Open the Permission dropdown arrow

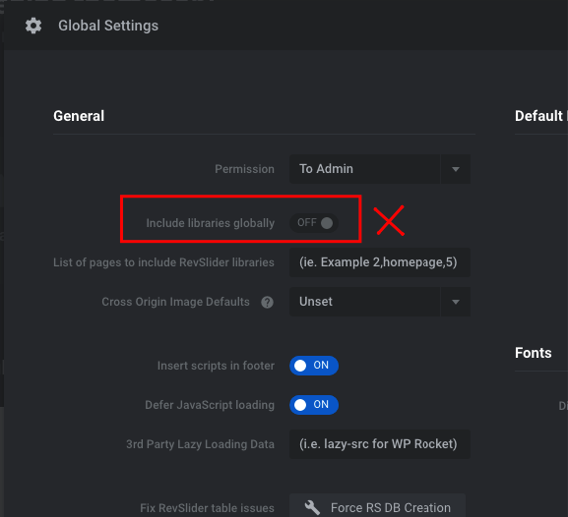point(456,169)
